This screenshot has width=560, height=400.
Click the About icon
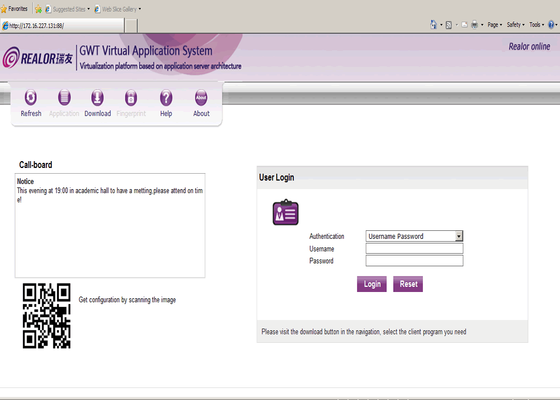point(201,98)
